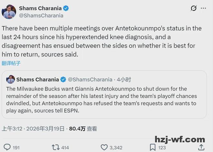The height and width of the screenshot is (152, 213).
Task: Click the Shams Charania name in quoted post
Action: [x=37, y=79]
